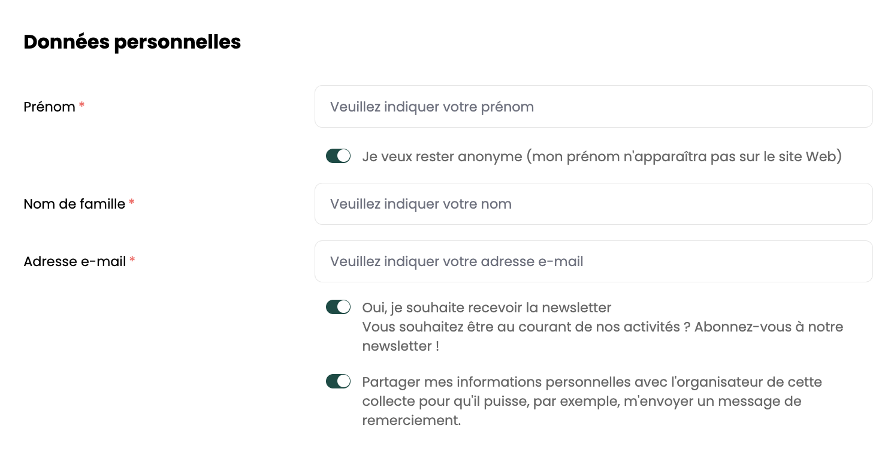Click the word "remerciement." in the sharing label

tap(412, 420)
